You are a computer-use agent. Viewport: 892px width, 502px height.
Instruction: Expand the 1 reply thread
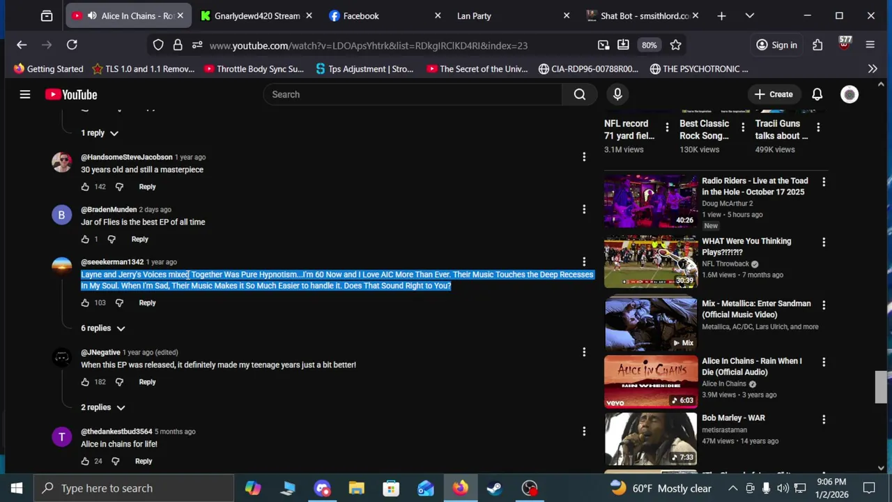[x=100, y=133]
